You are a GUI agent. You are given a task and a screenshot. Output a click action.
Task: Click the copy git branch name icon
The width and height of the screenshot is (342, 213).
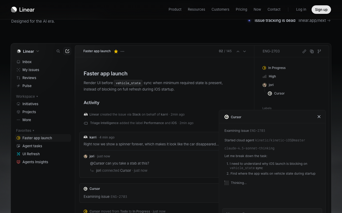pyautogui.click(x=319, y=51)
